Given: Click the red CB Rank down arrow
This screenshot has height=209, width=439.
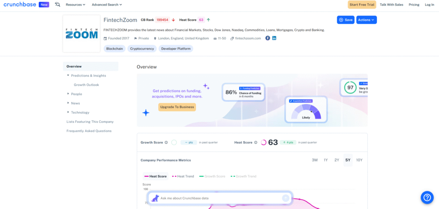Looking at the screenshot, I should pyautogui.click(x=173, y=20).
